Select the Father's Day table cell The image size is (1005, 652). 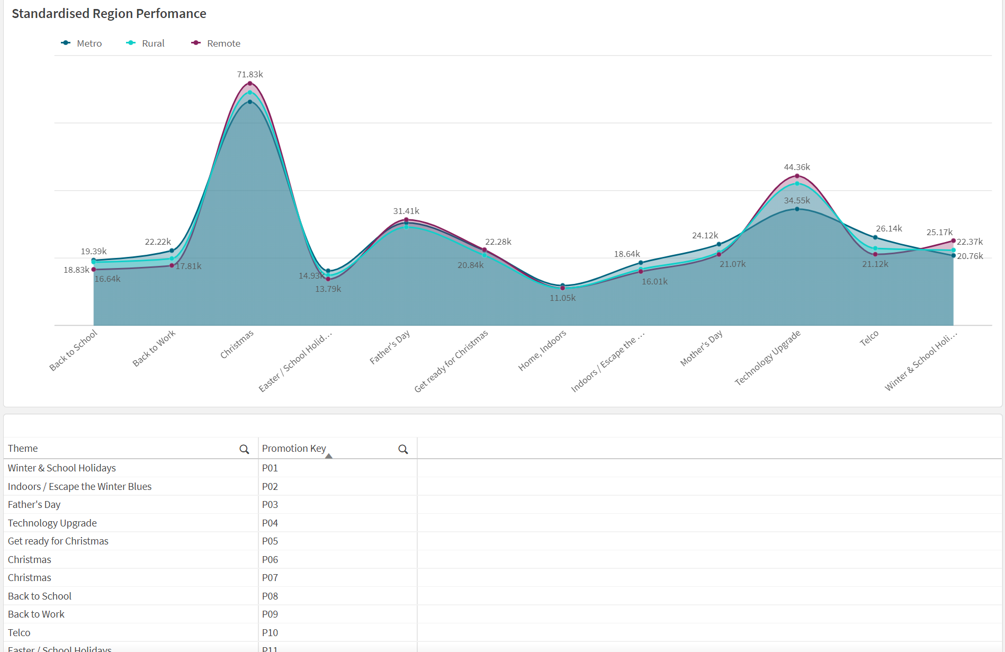[34, 505]
